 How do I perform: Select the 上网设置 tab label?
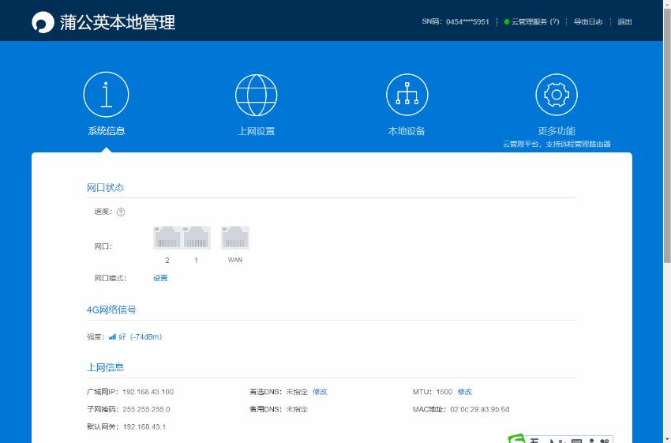(x=257, y=131)
